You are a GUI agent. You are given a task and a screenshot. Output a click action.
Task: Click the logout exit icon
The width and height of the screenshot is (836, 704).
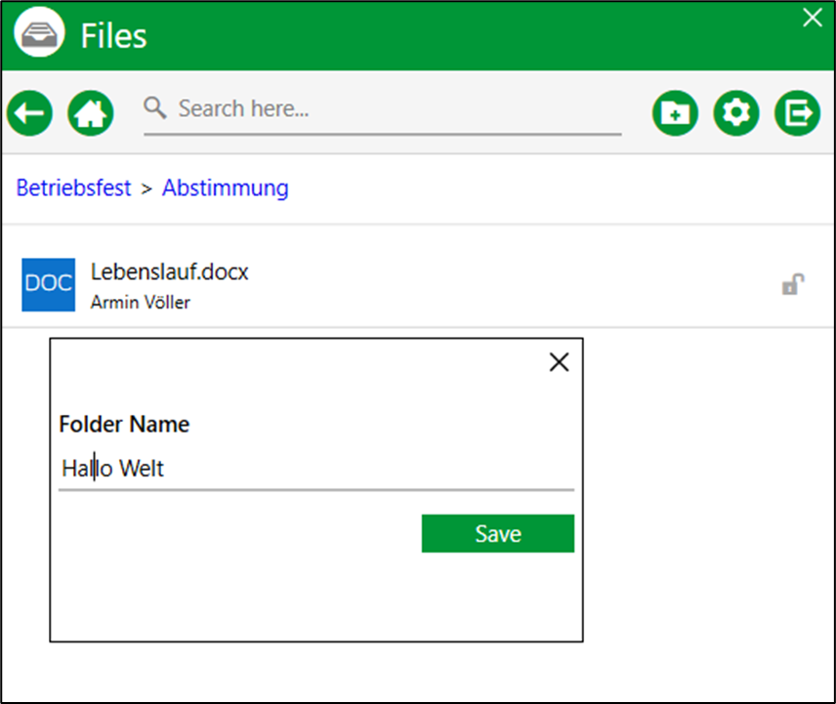tap(798, 113)
